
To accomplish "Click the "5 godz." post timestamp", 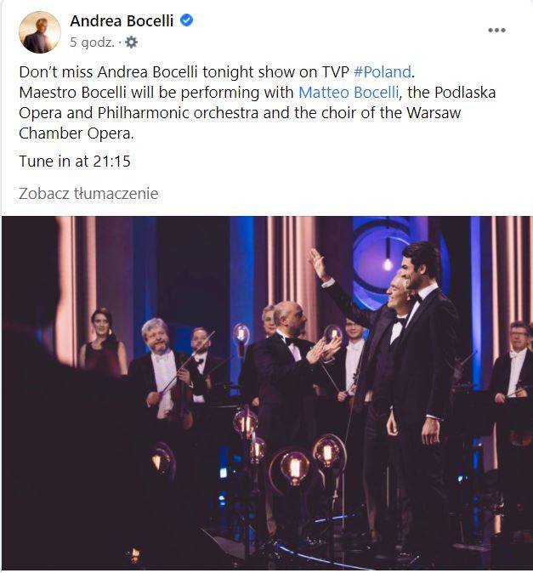I will coord(92,43).
